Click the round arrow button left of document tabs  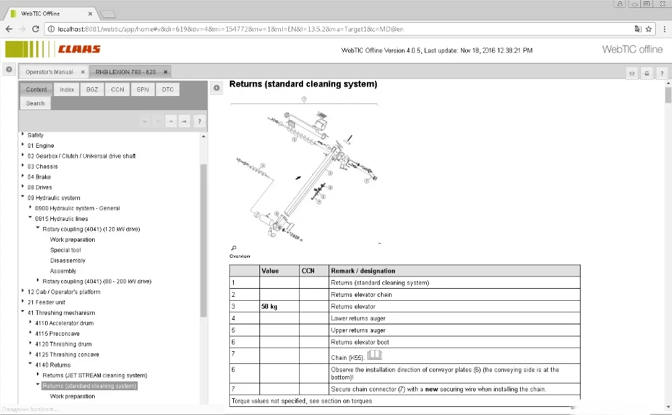click(9, 69)
